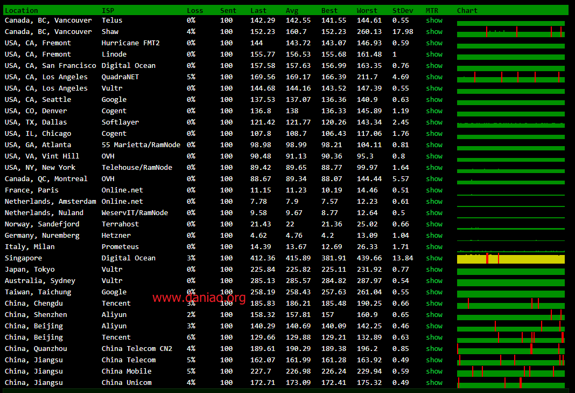This screenshot has width=575, height=393.
Task: Click show MTR for Vancouver Telus row
Action: tap(434, 20)
